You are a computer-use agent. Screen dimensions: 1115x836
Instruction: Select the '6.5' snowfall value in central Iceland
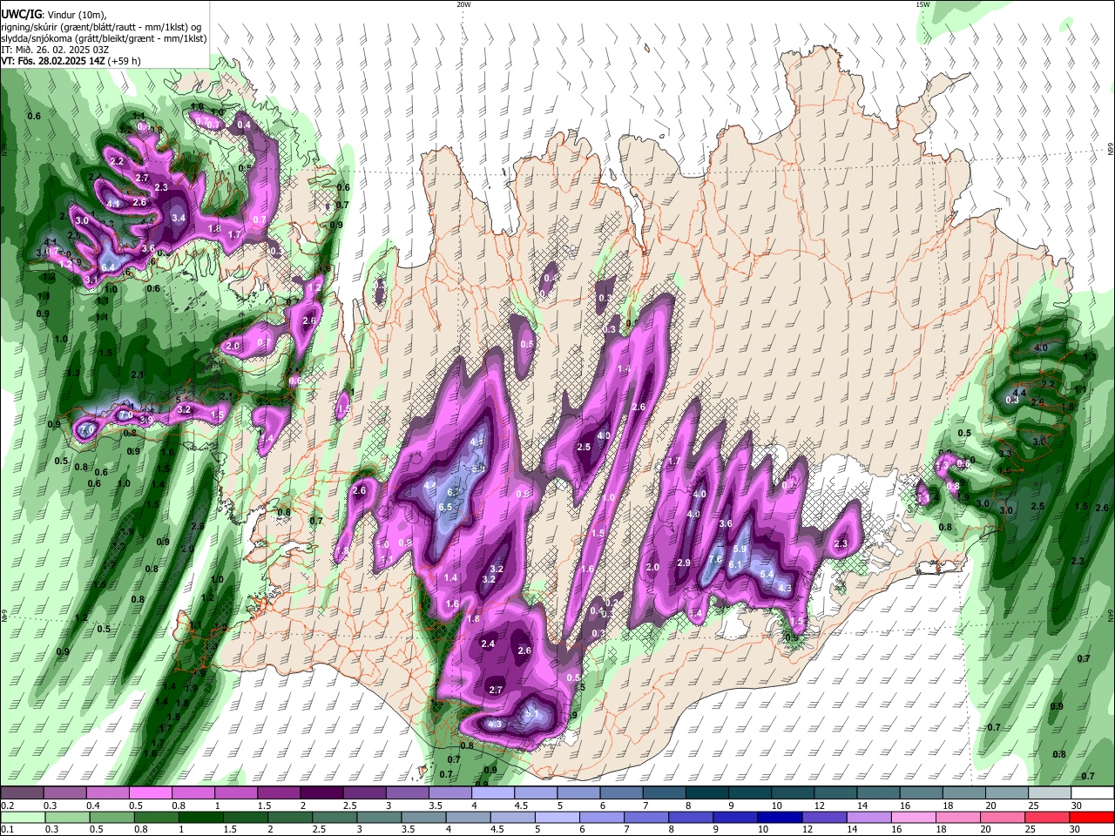pos(445,508)
